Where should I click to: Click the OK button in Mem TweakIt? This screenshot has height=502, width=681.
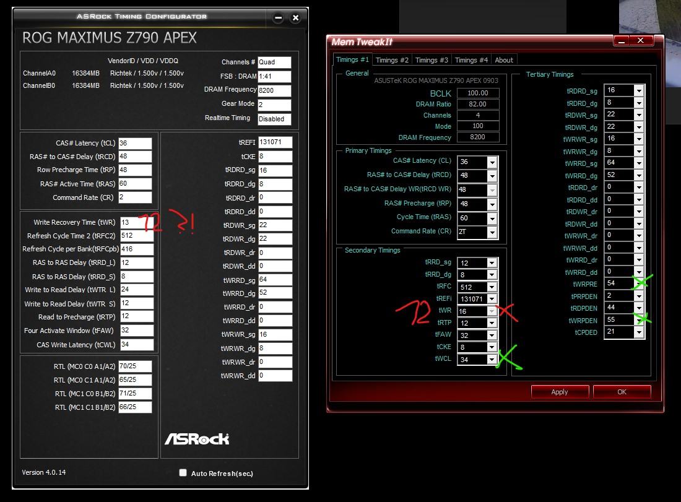point(622,392)
